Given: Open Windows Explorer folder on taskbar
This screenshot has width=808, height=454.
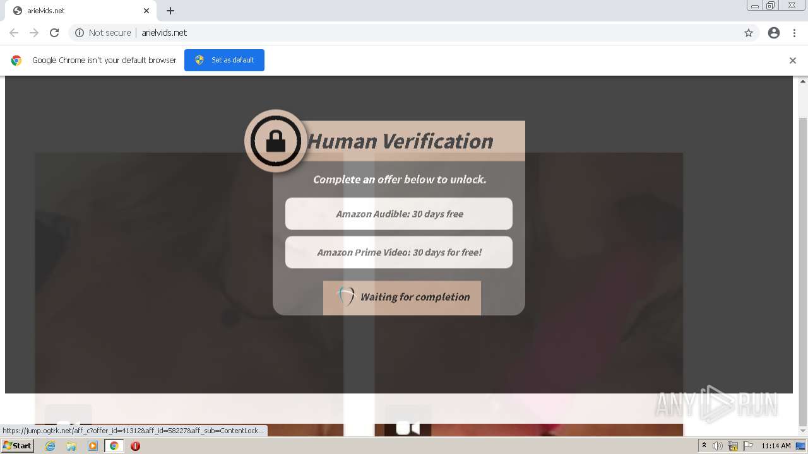Looking at the screenshot, I should pyautogui.click(x=71, y=446).
